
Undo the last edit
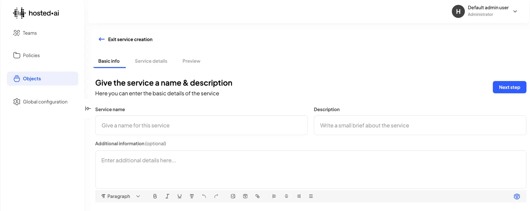tap(204, 196)
